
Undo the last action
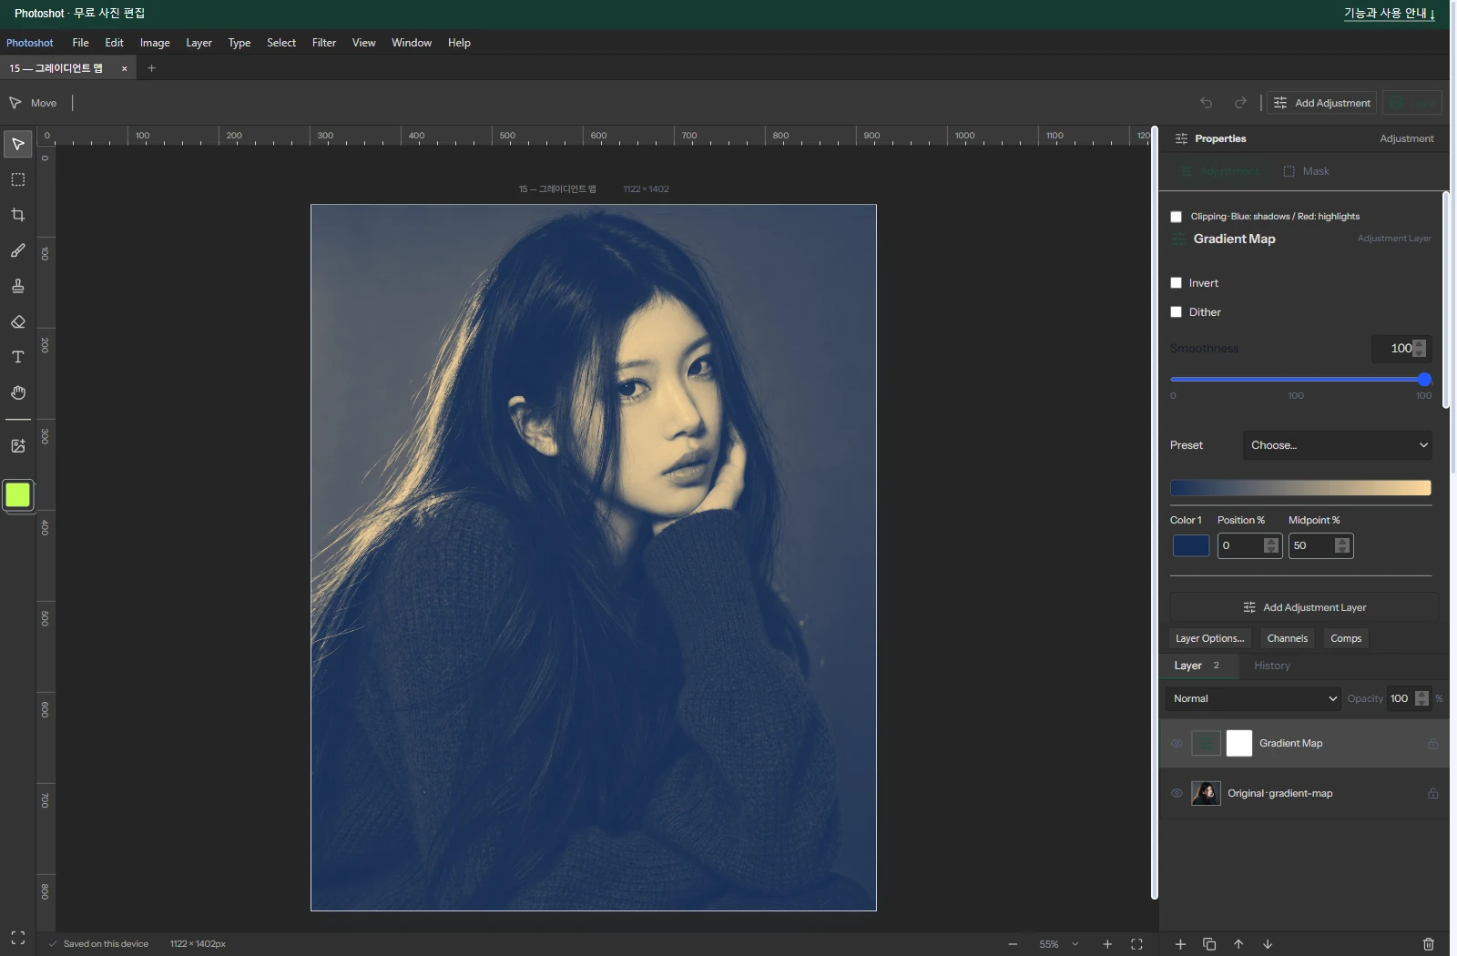[1206, 103]
